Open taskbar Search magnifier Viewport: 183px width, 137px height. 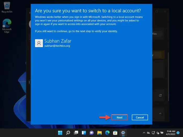pyautogui.click(x=68, y=133)
